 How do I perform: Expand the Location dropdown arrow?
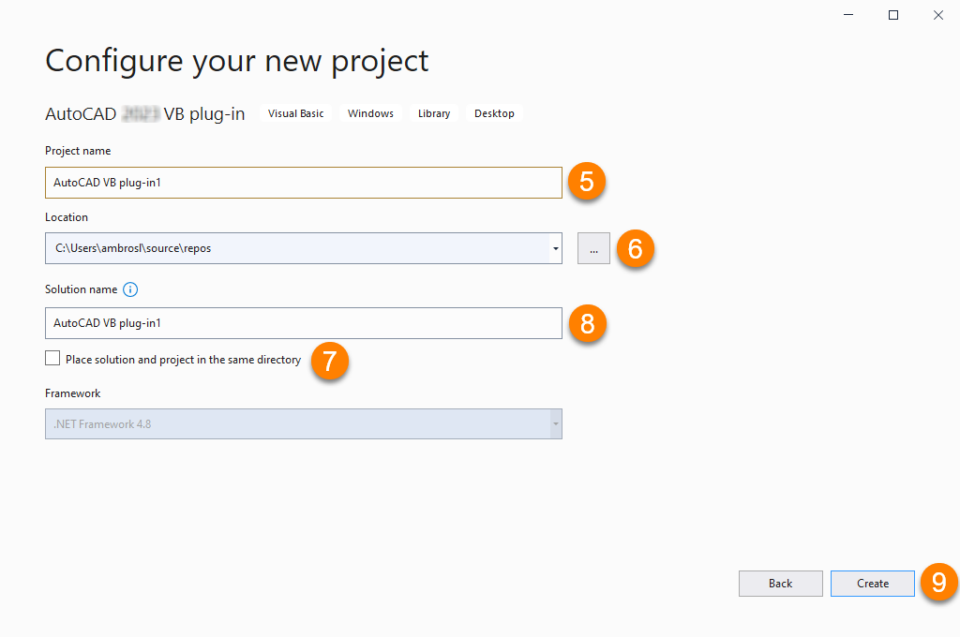[x=556, y=249]
